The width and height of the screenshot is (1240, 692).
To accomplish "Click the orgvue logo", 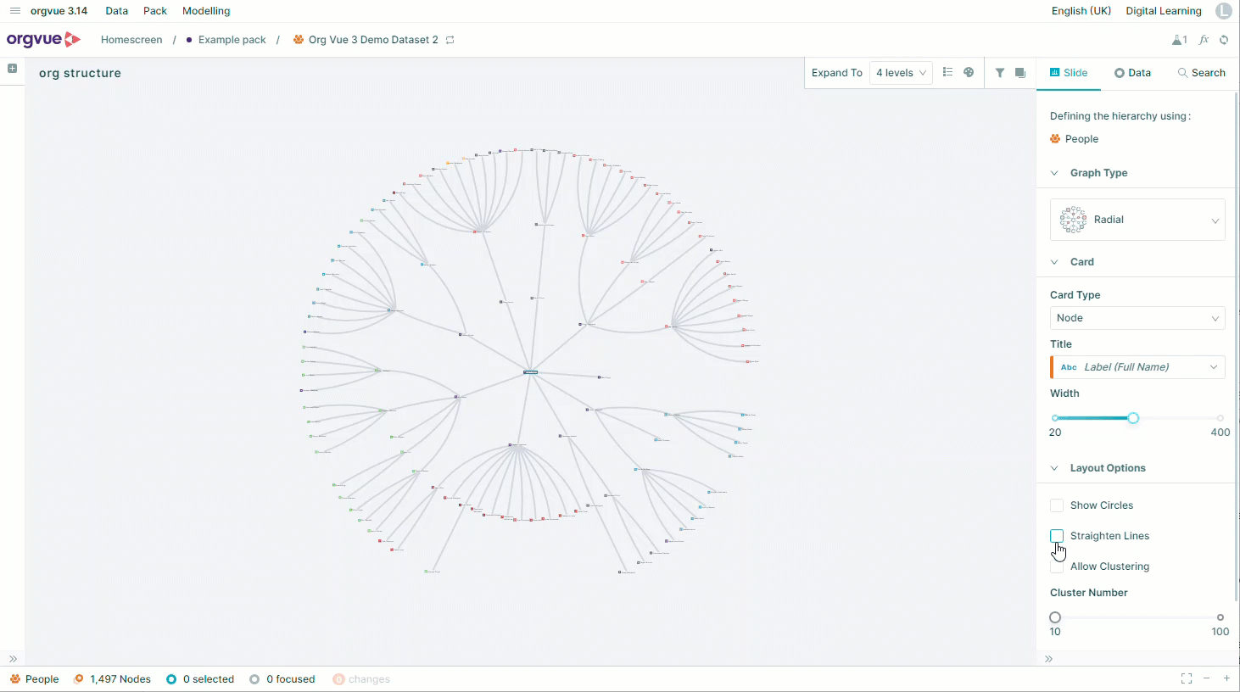I will tap(44, 39).
